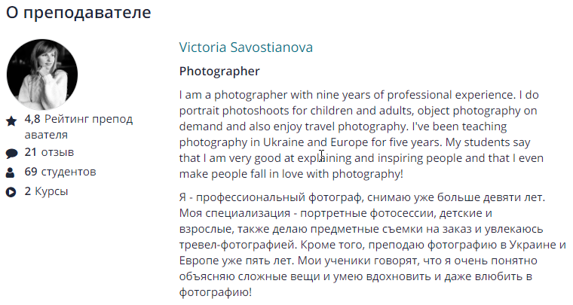
Task: Click the О преподавателе heading
Action: point(78,13)
